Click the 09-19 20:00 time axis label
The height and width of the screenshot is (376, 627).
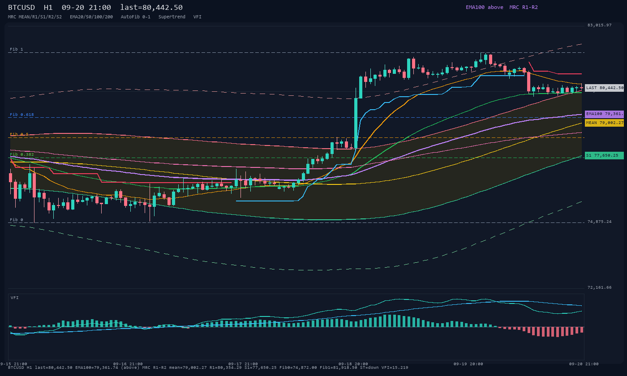pyautogui.click(x=468, y=364)
